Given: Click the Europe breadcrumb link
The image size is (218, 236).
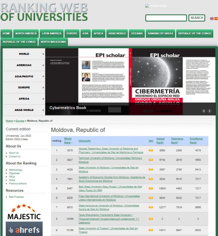Looking at the screenshot, I should tap(20, 121).
